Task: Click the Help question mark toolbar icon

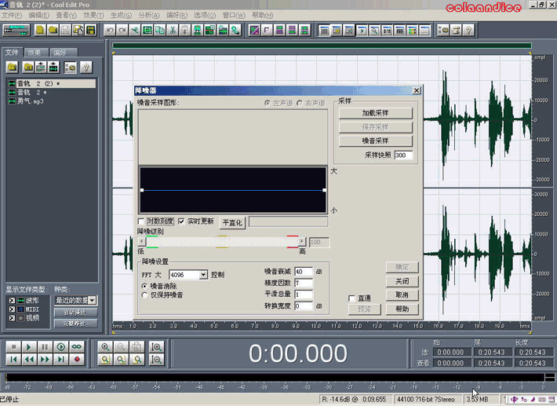Action: (468, 31)
